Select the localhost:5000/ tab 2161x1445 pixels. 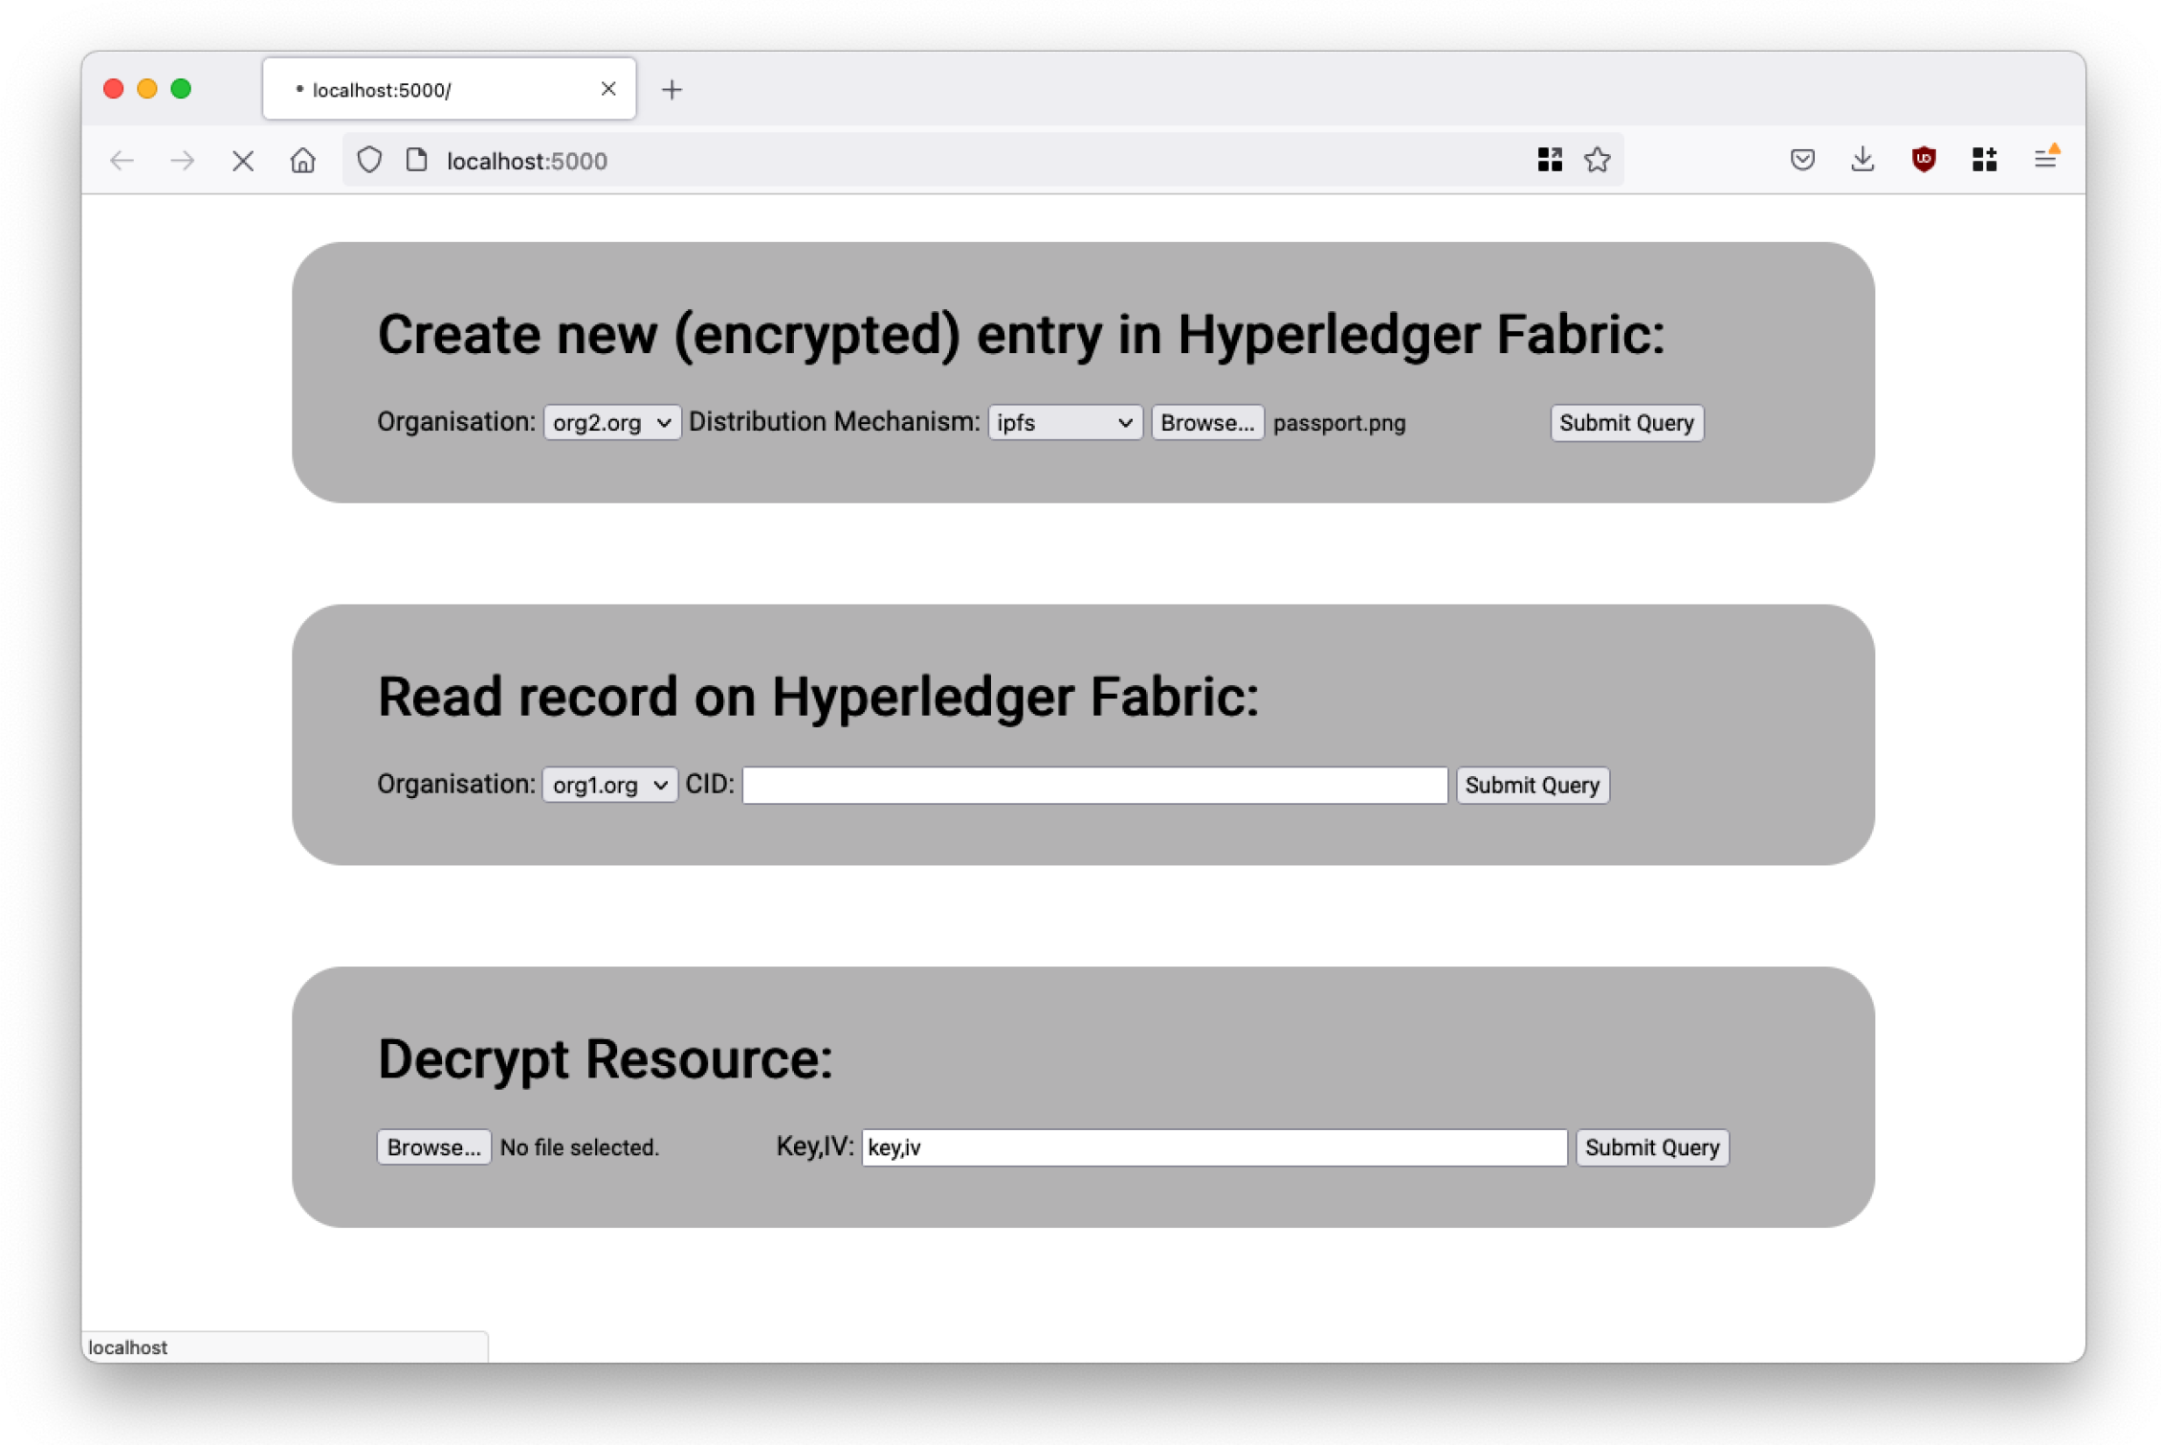[449, 89]
